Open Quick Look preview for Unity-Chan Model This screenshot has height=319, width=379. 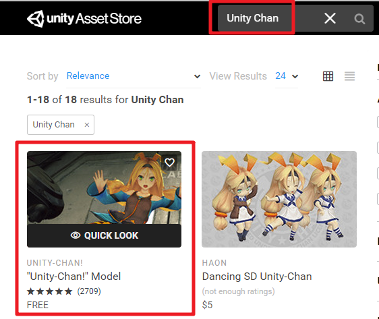pos(104,235)
